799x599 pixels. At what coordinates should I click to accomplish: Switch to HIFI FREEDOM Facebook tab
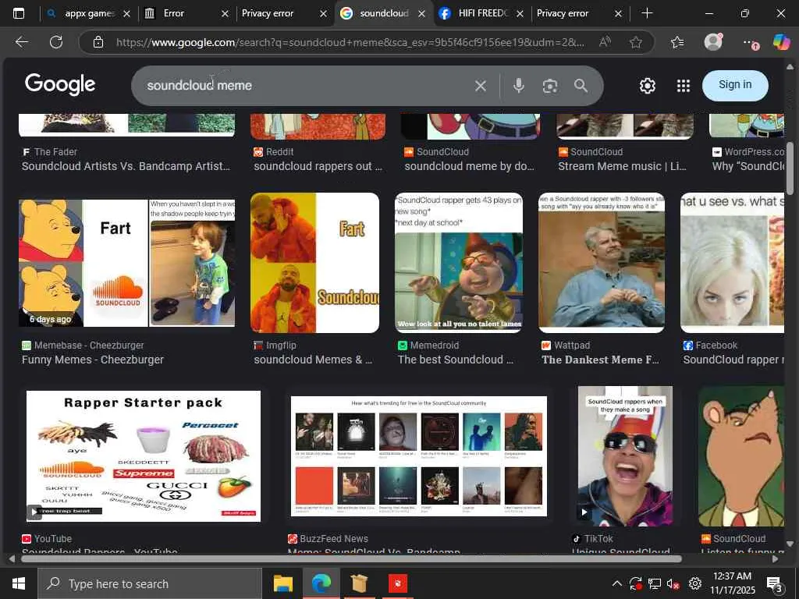pos(482,13)
